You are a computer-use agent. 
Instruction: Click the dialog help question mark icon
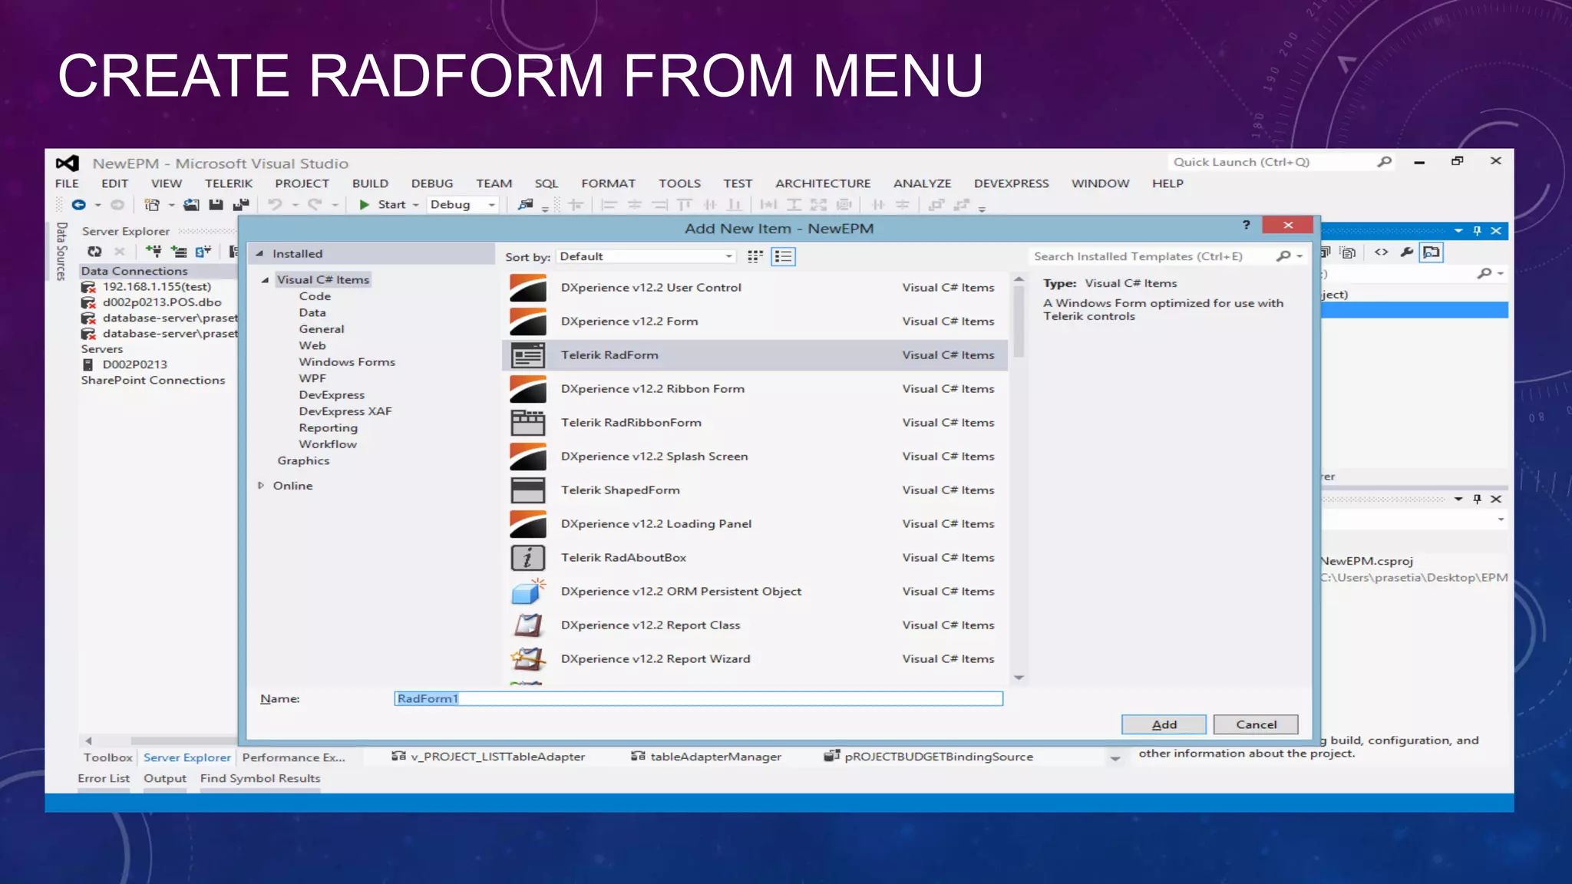point(1247,225)
